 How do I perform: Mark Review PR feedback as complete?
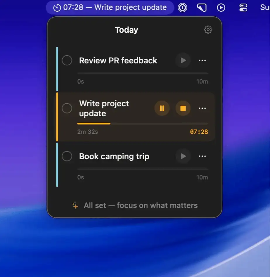coord(67,60)
